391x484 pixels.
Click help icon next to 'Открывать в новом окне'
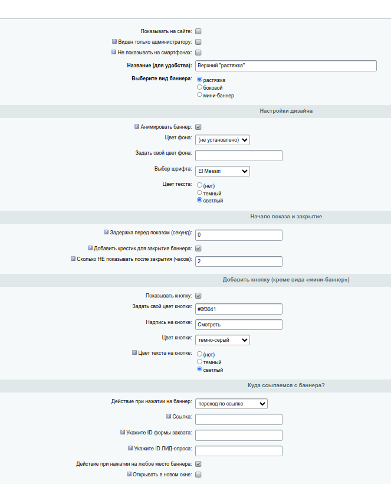pyautogui.click(x=129, y=474)
